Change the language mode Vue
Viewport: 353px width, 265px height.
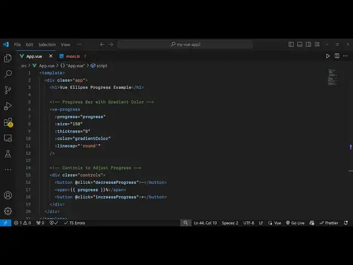click(275, 223)
